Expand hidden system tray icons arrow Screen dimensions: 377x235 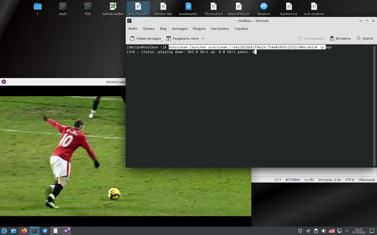(347, 231)
